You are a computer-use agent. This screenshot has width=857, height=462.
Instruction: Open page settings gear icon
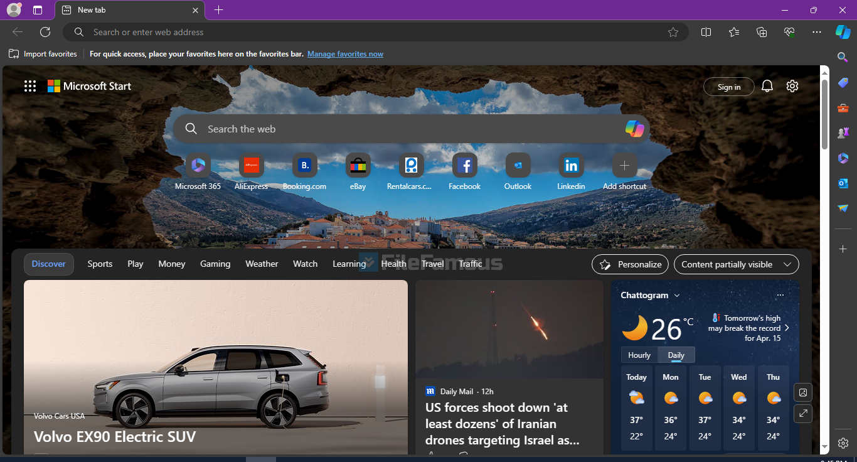pyautogui.click(x=792, y=87)
